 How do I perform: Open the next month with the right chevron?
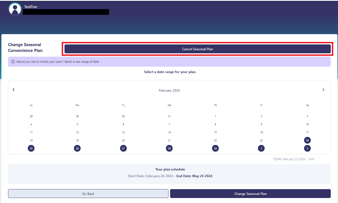click(323, 89)
